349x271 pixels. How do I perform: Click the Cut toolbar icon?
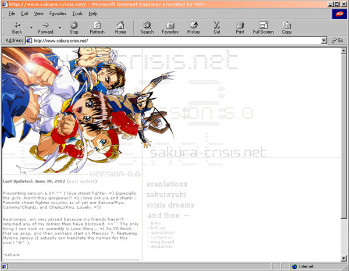pos(217,28)
